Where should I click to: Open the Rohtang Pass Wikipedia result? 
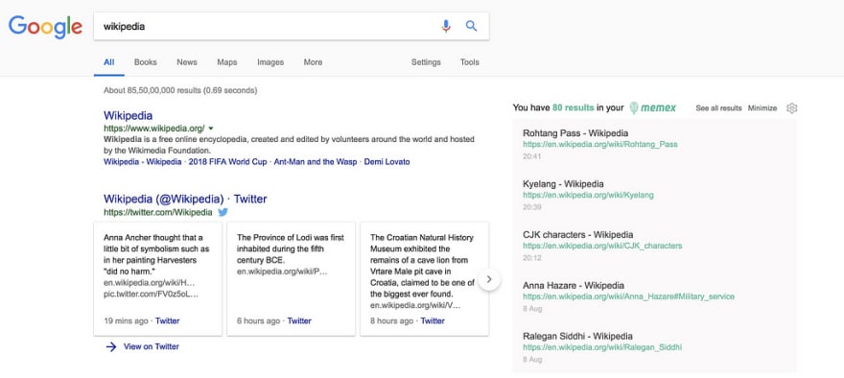[x=575, y=133]
